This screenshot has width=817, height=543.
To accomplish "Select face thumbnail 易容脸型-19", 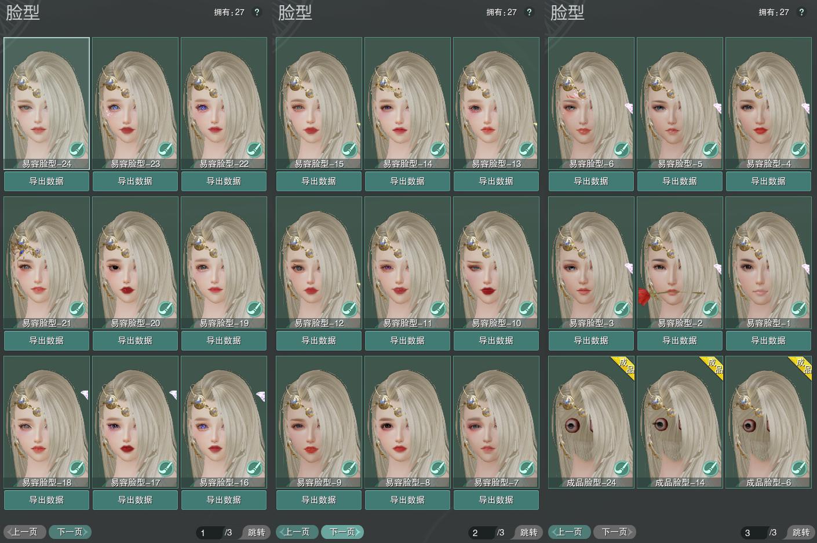I will [224, 263].
